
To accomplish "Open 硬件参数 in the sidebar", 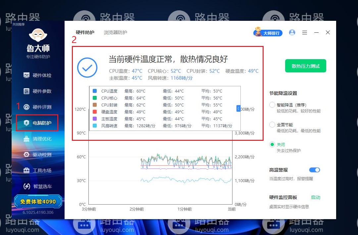I will 37,91.
